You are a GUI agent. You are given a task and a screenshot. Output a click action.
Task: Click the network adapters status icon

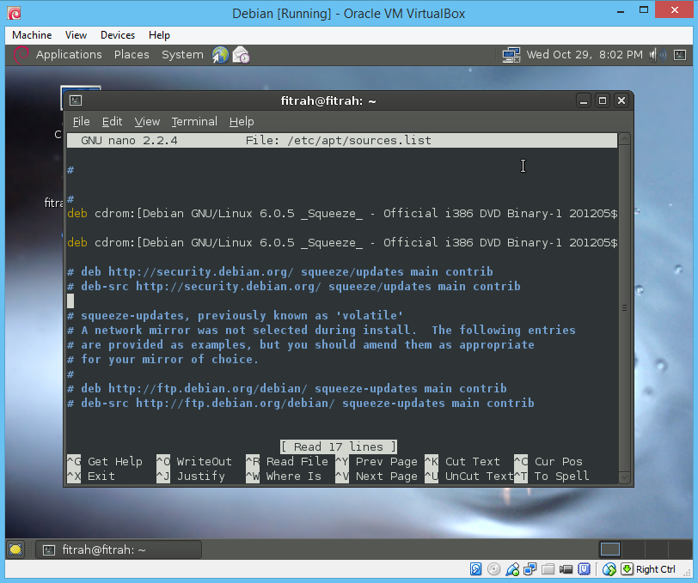[530, 569]
